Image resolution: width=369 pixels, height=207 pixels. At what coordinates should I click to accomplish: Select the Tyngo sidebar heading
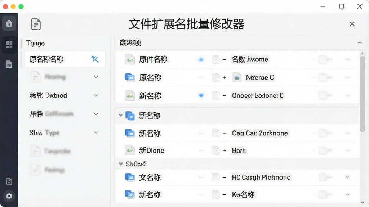point(35,43)
